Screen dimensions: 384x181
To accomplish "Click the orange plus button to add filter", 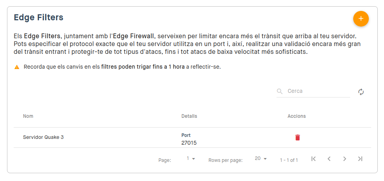I will (361, 19).
